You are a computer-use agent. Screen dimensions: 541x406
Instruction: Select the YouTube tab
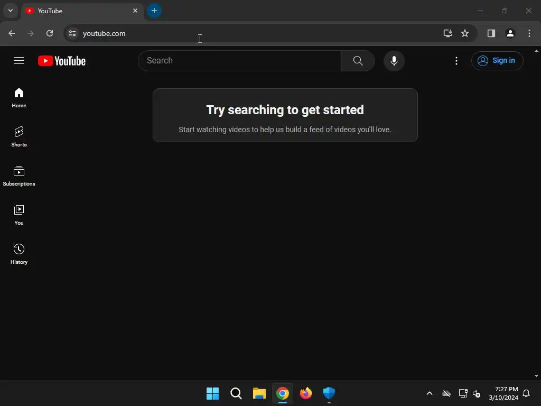tap(81, 11)
